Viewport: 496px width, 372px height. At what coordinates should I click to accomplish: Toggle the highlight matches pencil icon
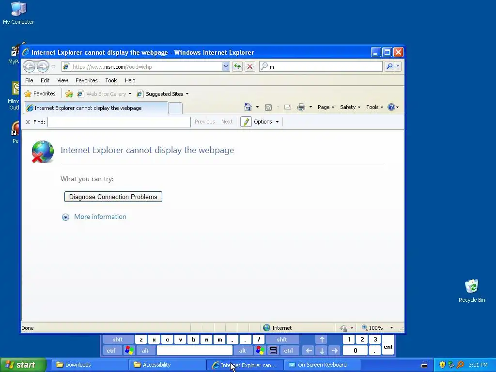tap(246, 122)
